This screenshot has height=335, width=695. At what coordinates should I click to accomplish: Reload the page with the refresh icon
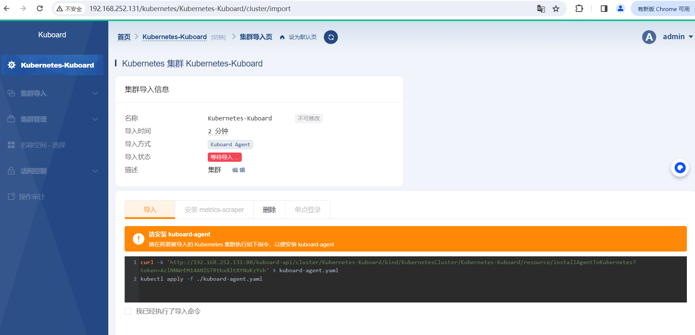[40, 8]
